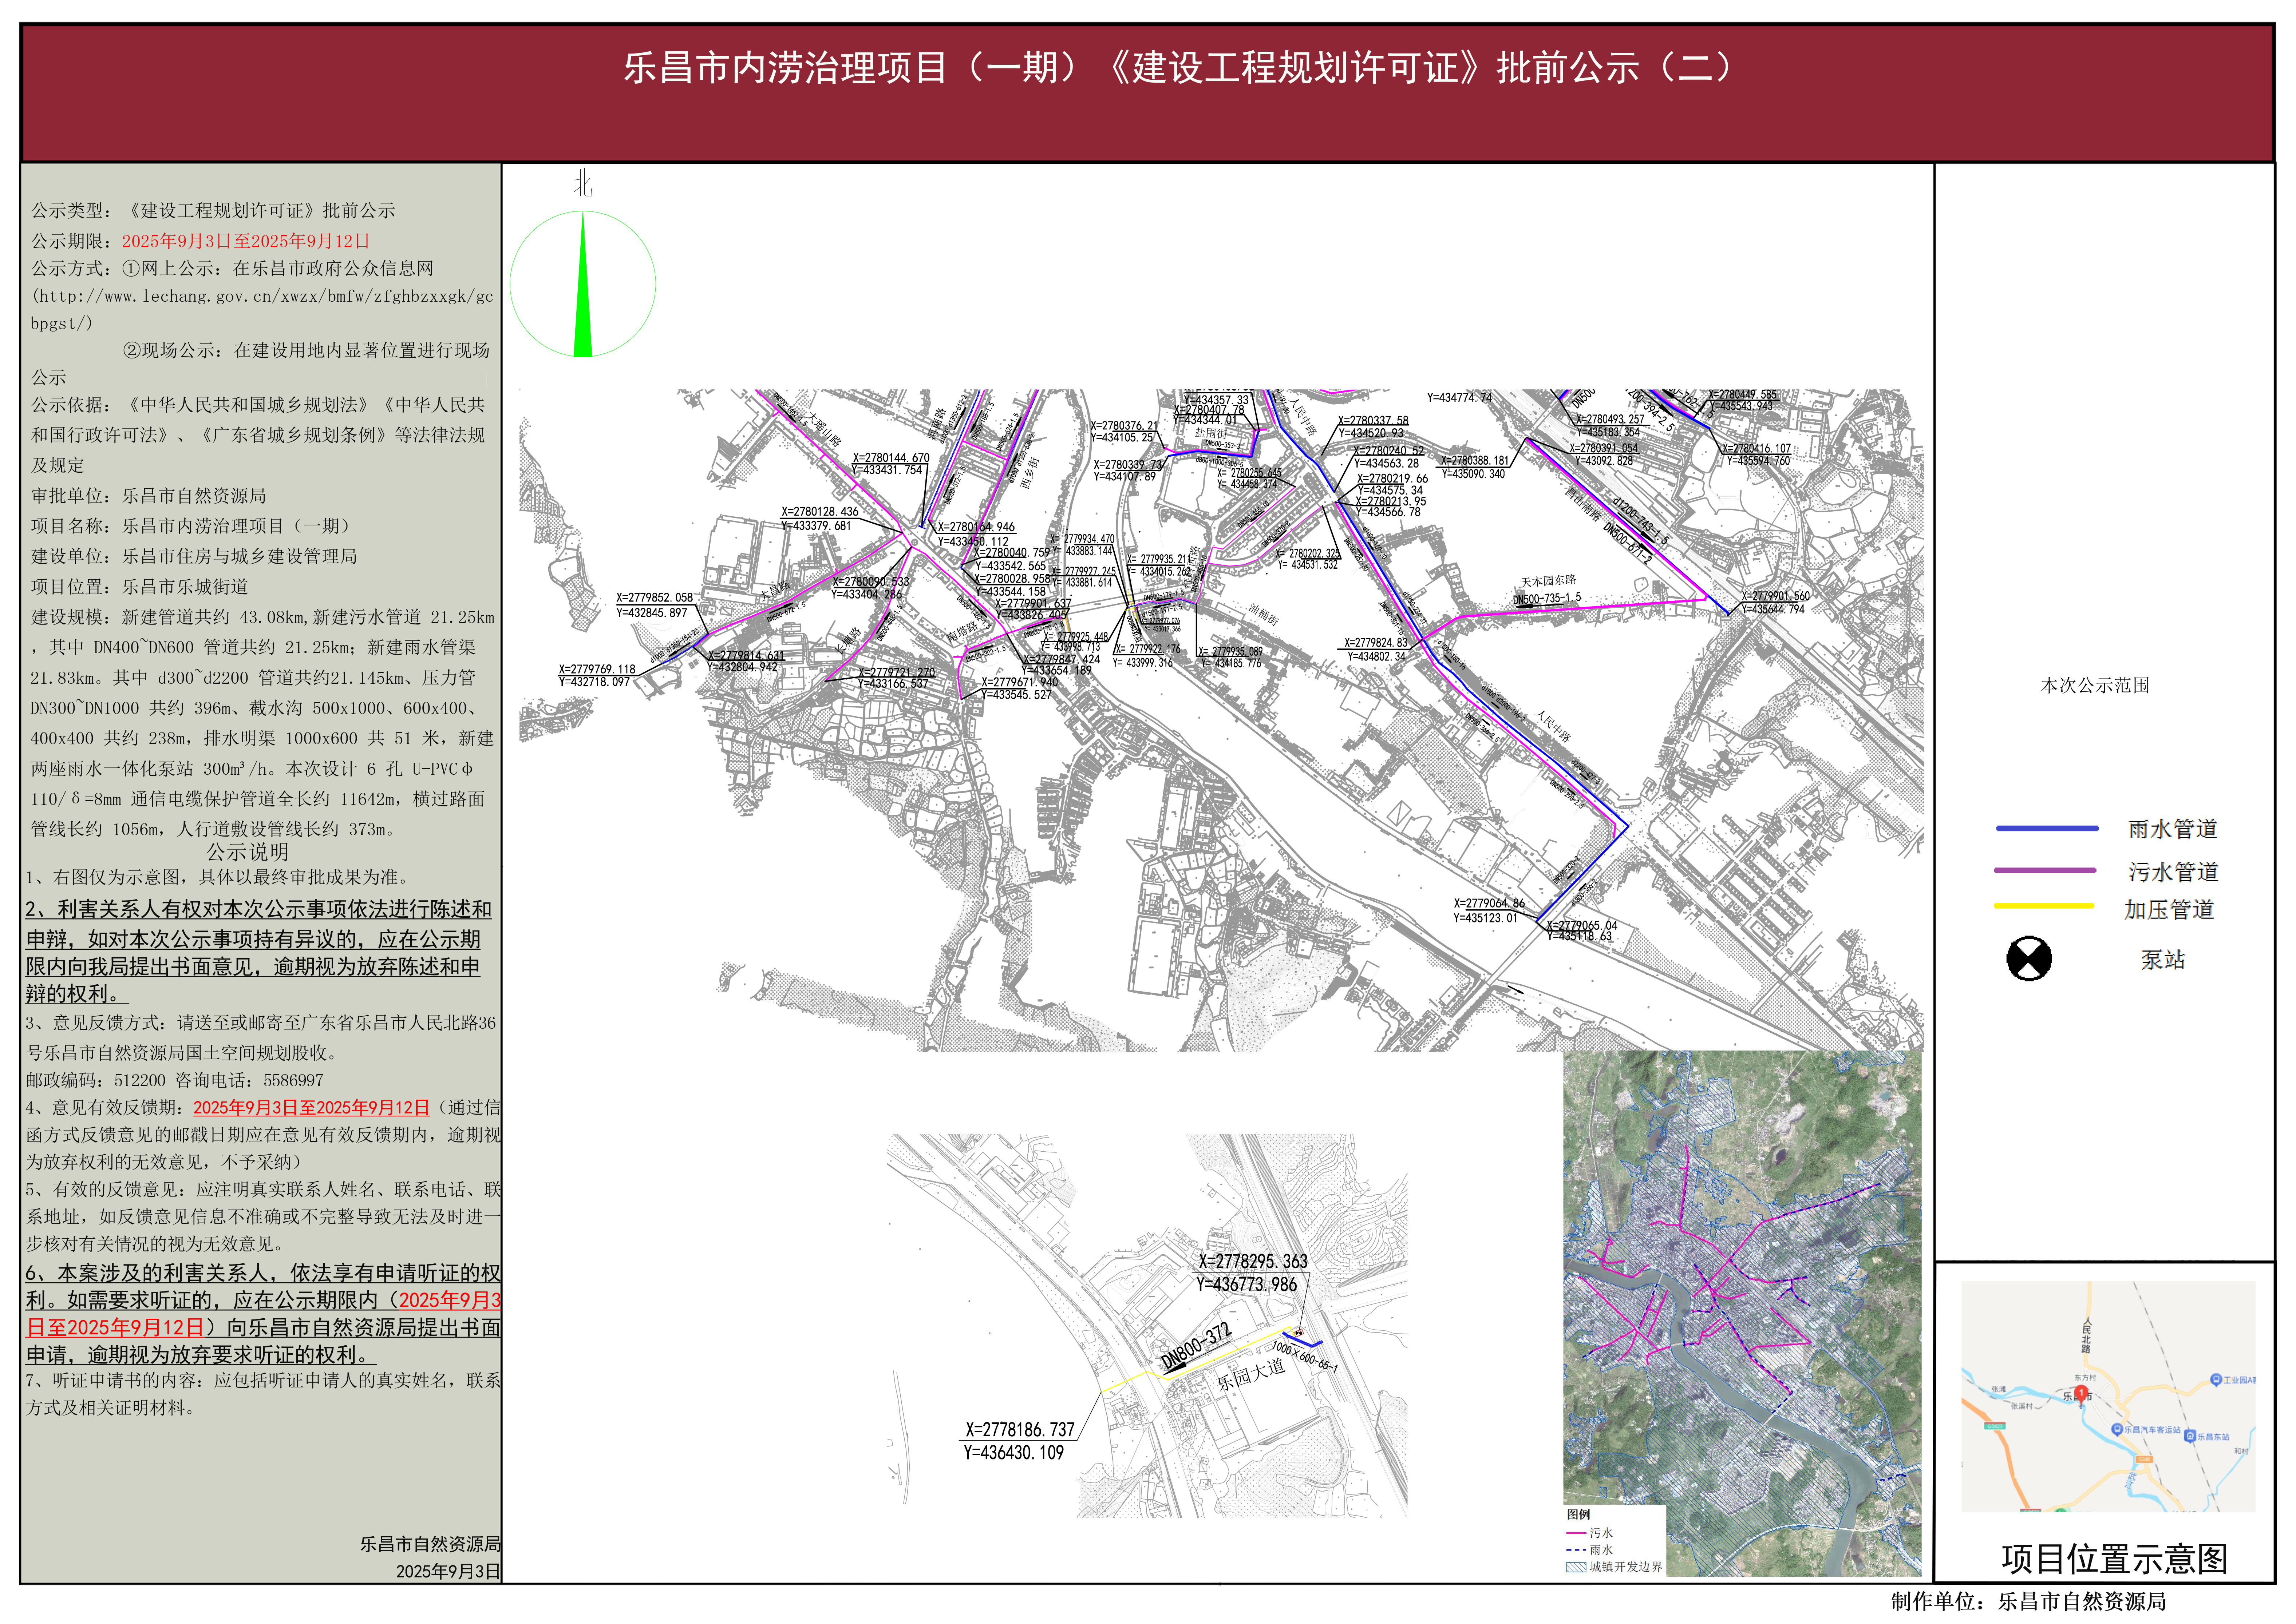This screenshot has height=1624, width=2296.
Task: Click the yellow 加压管道 legend line
Action: [2043, 906]
